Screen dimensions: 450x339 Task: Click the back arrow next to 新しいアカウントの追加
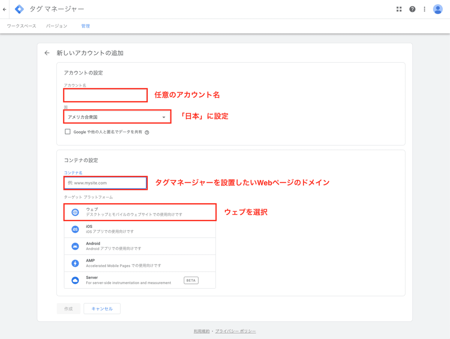click(x=46, y=53)
